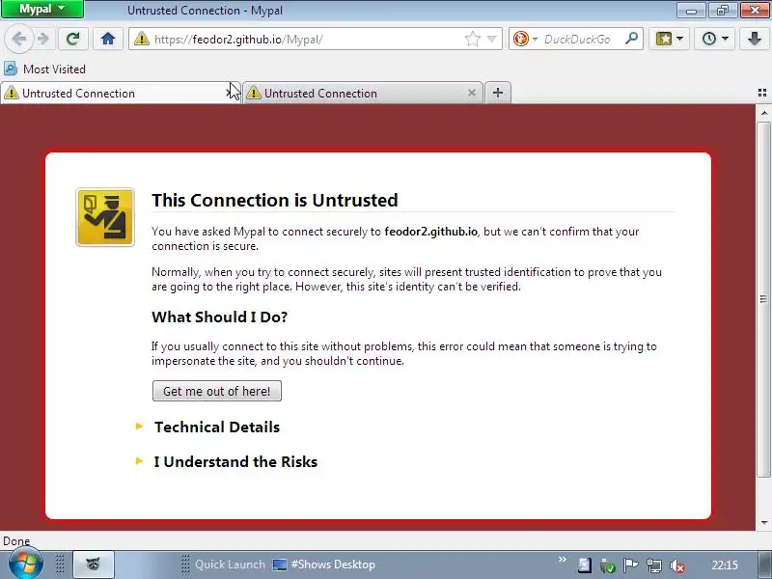The height and width of the screenshot is (579, 772).
Task: Click the vertical scrollbar thumb
Action: coord(763,299)
